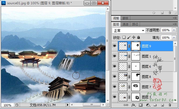The image size is (179, 109).
Task: Select the image thumbnail of 图层 1
Action: point(123,56)
